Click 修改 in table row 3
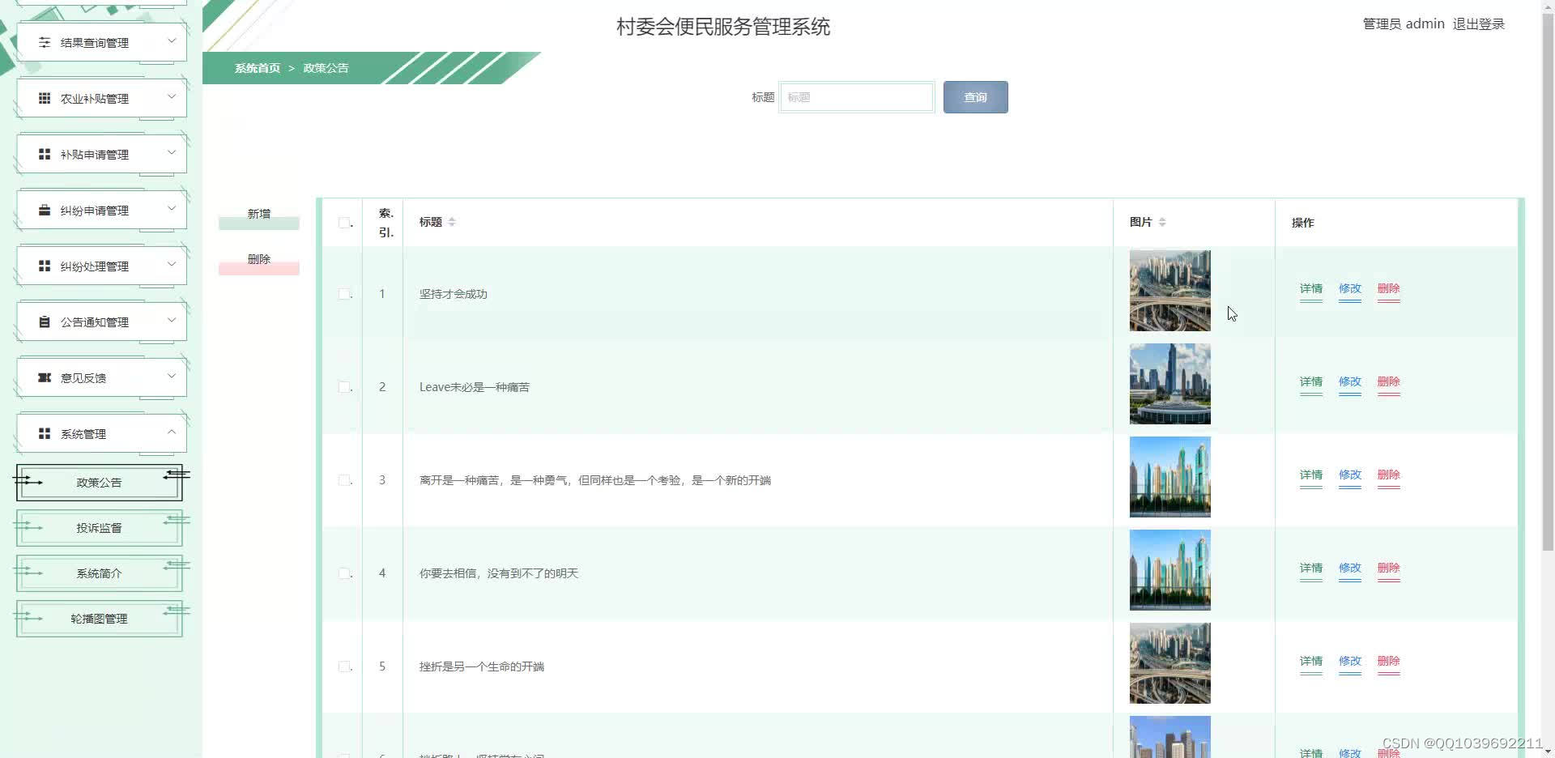1555x758 pixels. 1349,475
